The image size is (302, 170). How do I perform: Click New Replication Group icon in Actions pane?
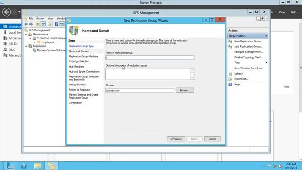coord(230,41)
